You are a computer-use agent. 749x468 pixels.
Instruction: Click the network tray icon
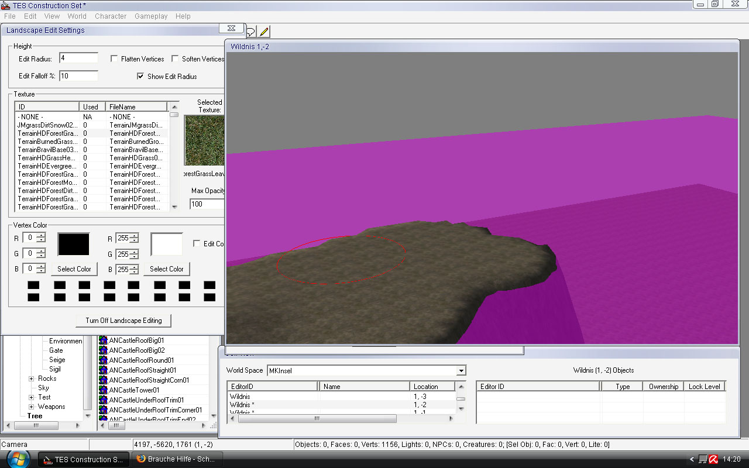703,459
